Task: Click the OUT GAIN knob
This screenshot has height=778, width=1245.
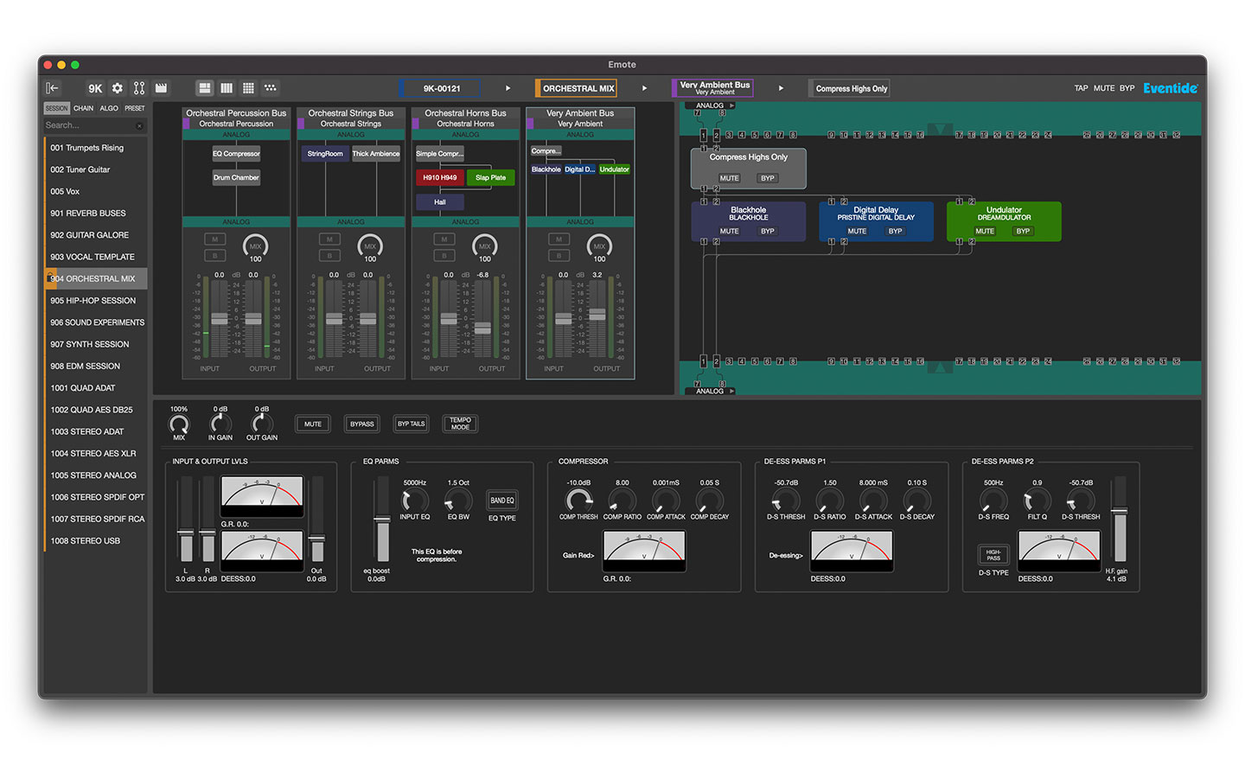Action: [262, 424]
